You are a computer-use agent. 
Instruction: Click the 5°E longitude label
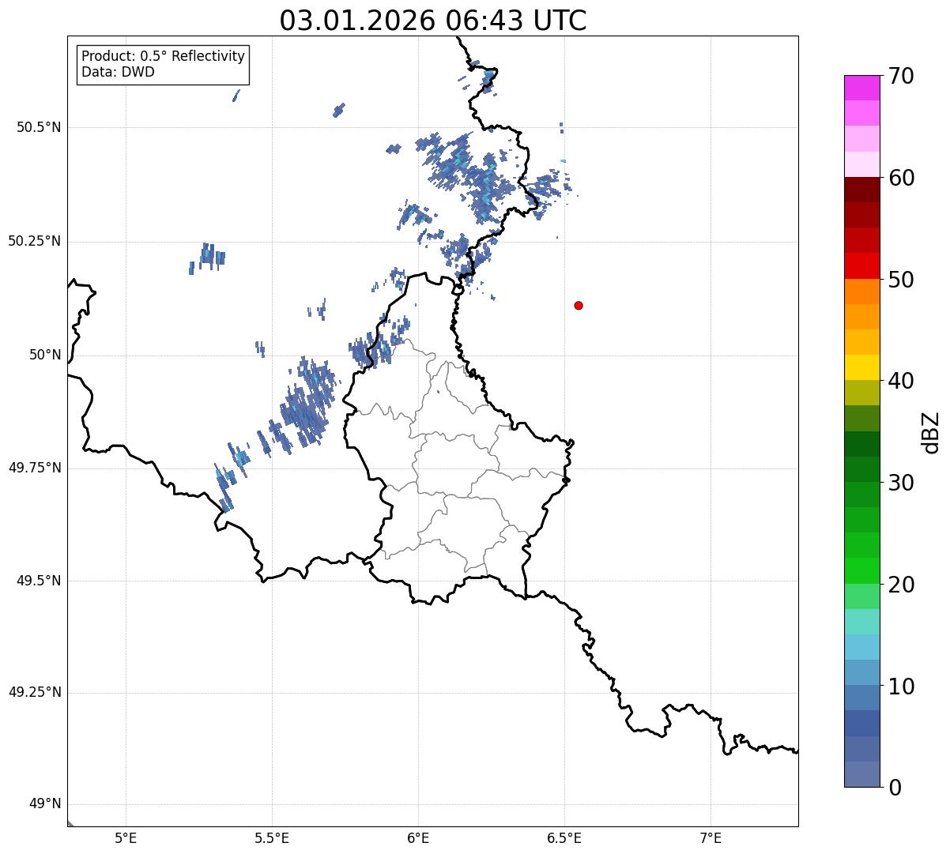pyautogui.click(x=126, y=837)
